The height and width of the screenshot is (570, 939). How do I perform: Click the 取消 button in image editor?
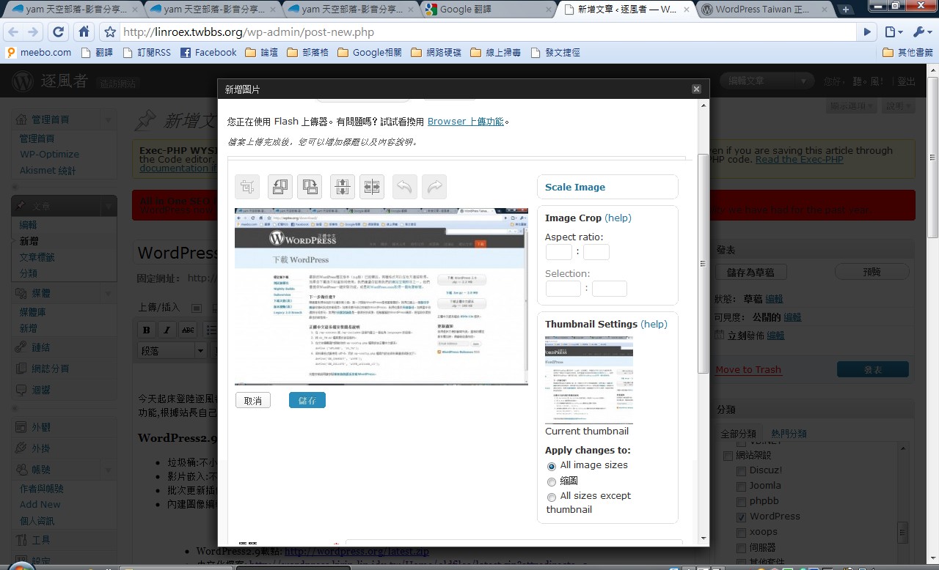coord(253,401)
